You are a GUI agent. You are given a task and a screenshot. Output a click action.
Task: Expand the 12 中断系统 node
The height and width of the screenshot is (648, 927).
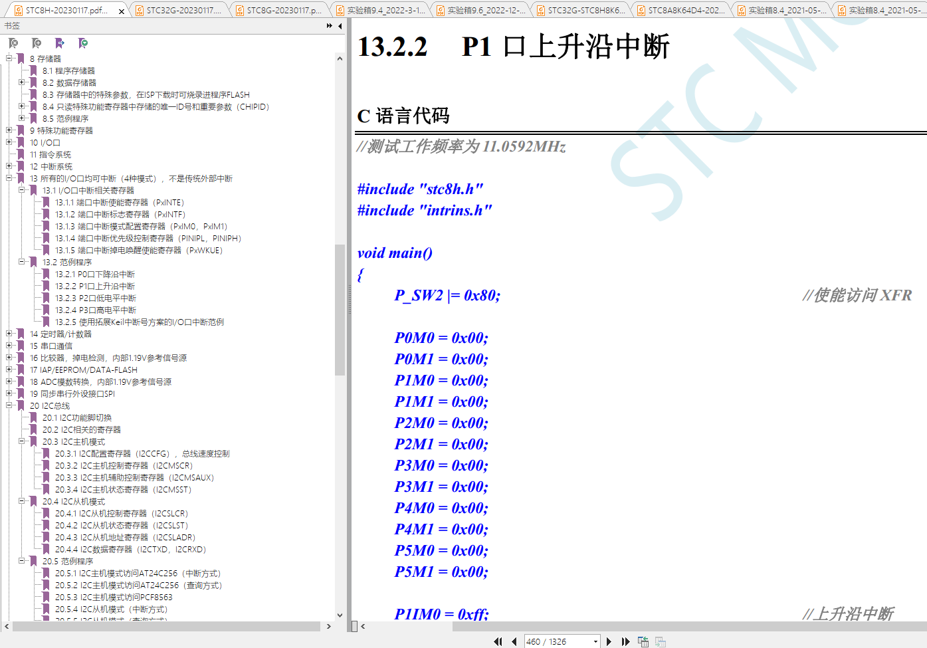9,166
